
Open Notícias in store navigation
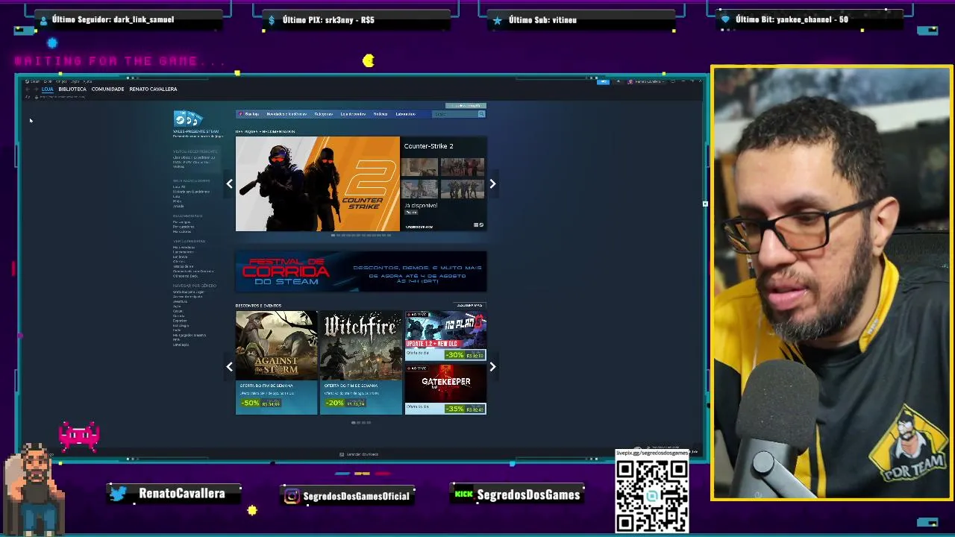[x=381, y=114]
